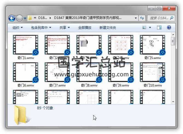Click the Help question mark icon
Image resolution: width=183 pixels, height=134 pixels.
[169, 27]
